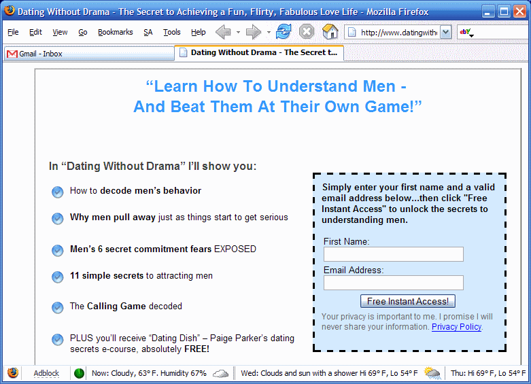Click the Firefox icon in status bar
The width and height of the screenshot is (531, 384).
[13, 373]
